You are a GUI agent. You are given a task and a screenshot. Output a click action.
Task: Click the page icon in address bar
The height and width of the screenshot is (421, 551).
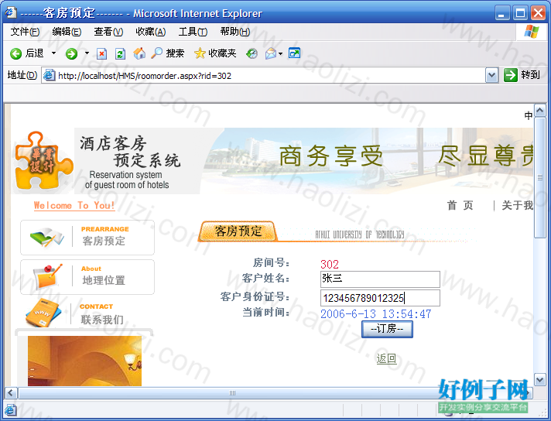[50, 75]
